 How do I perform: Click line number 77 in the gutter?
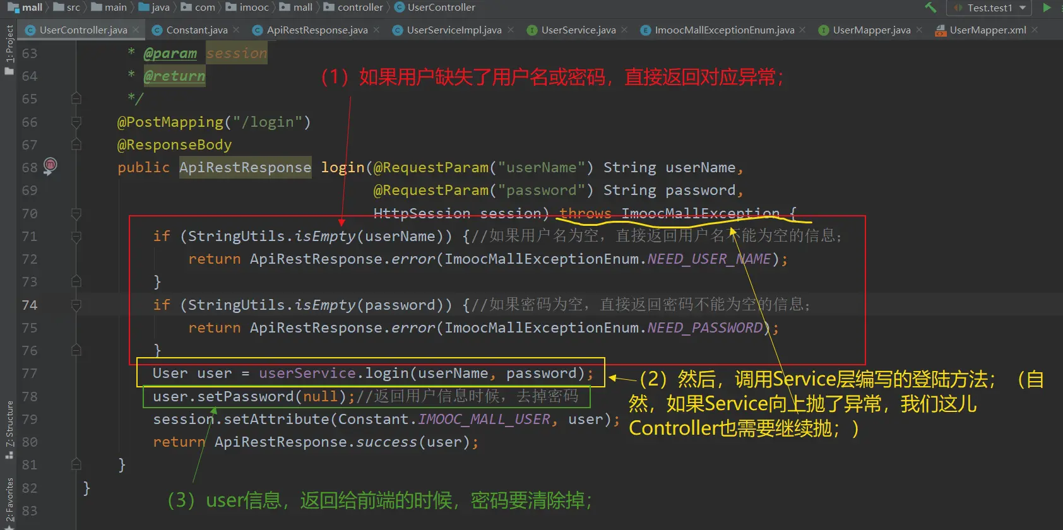tap(30, 374)
